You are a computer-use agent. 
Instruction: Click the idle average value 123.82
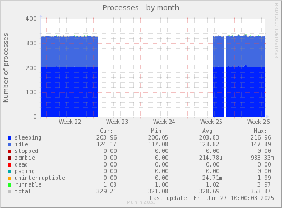[x=209, y=144]
